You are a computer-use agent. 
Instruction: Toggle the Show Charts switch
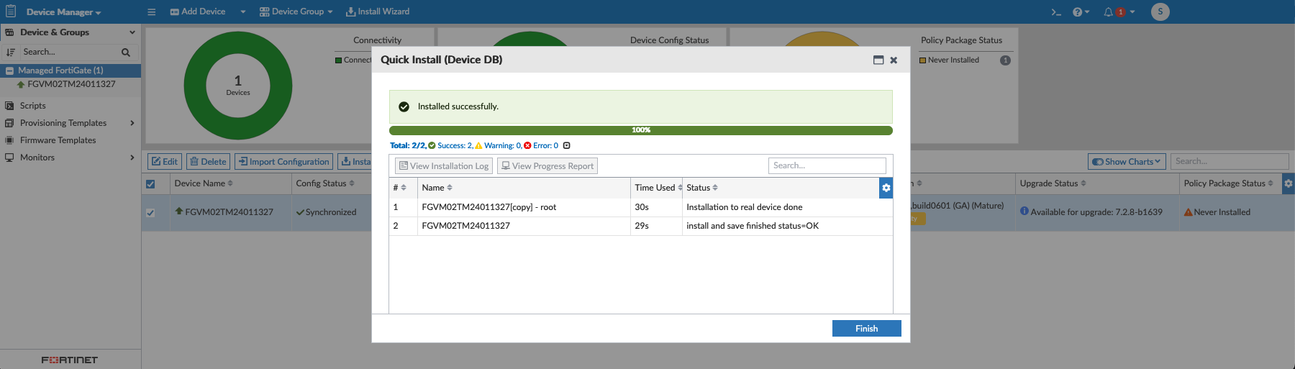pos(1098,162)
